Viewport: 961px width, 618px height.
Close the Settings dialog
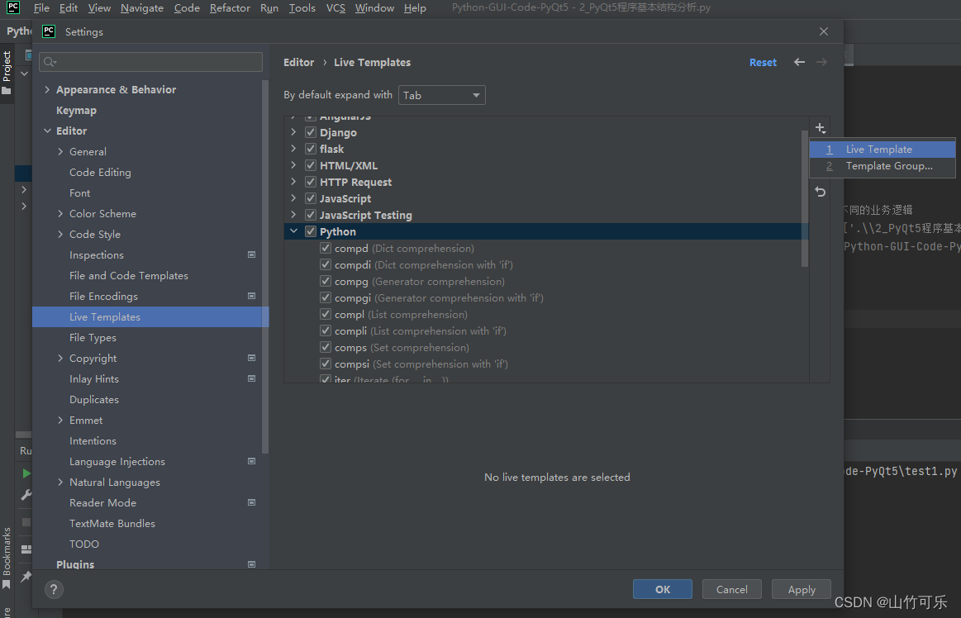(x=824, y=31)
